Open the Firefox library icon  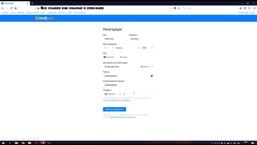coord(241,8)
